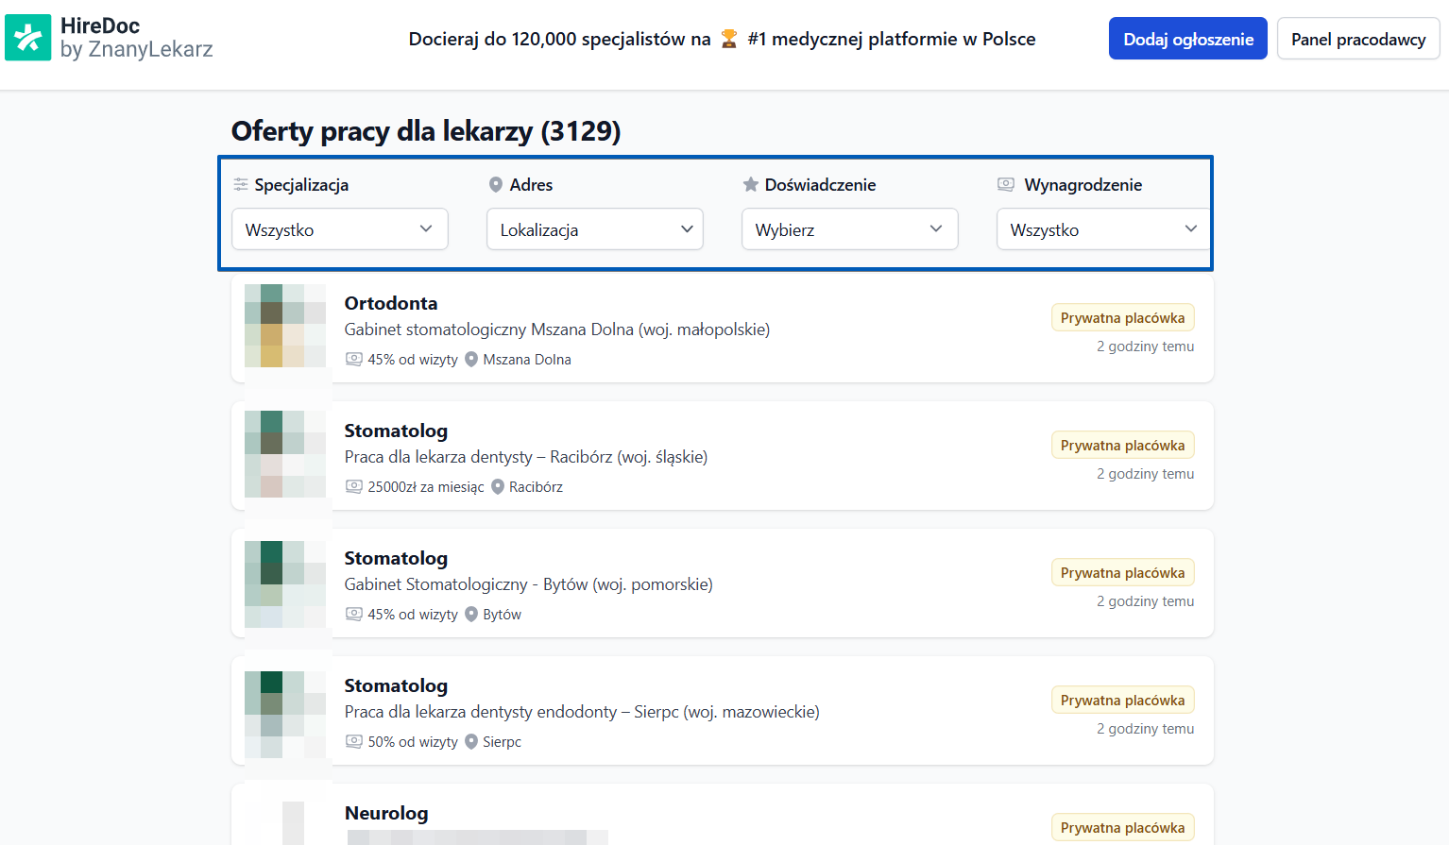1449x845 pixels.
Task: Click the Neurolog listing at the bottom
Action: tap(386, 813)
